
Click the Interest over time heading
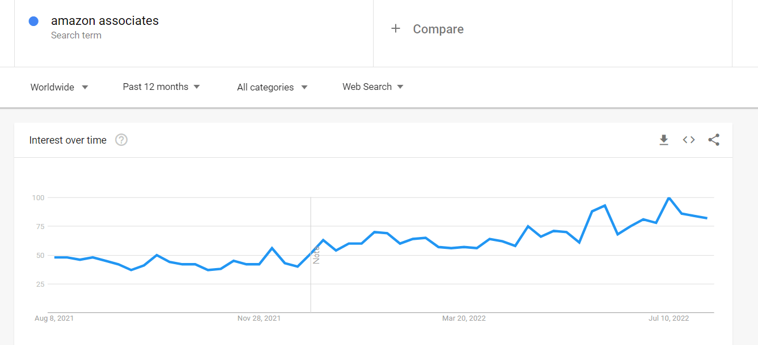(x=68, y=140)
